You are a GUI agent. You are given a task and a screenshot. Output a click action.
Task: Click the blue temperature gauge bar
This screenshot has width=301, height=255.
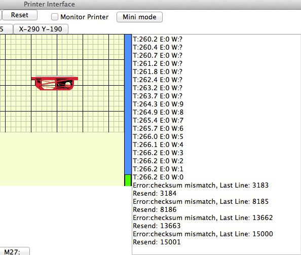[128, 104]
